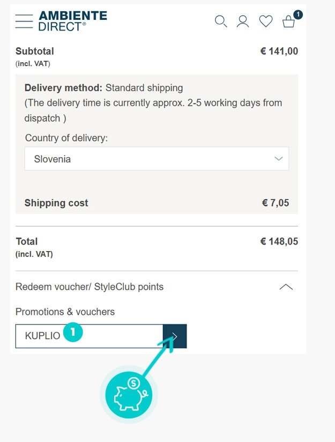Click the Total amount € 148,05

point(279,241)
